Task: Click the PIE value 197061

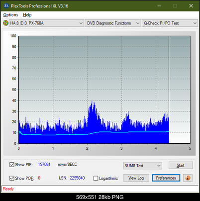Action: [x=44, y=164]
